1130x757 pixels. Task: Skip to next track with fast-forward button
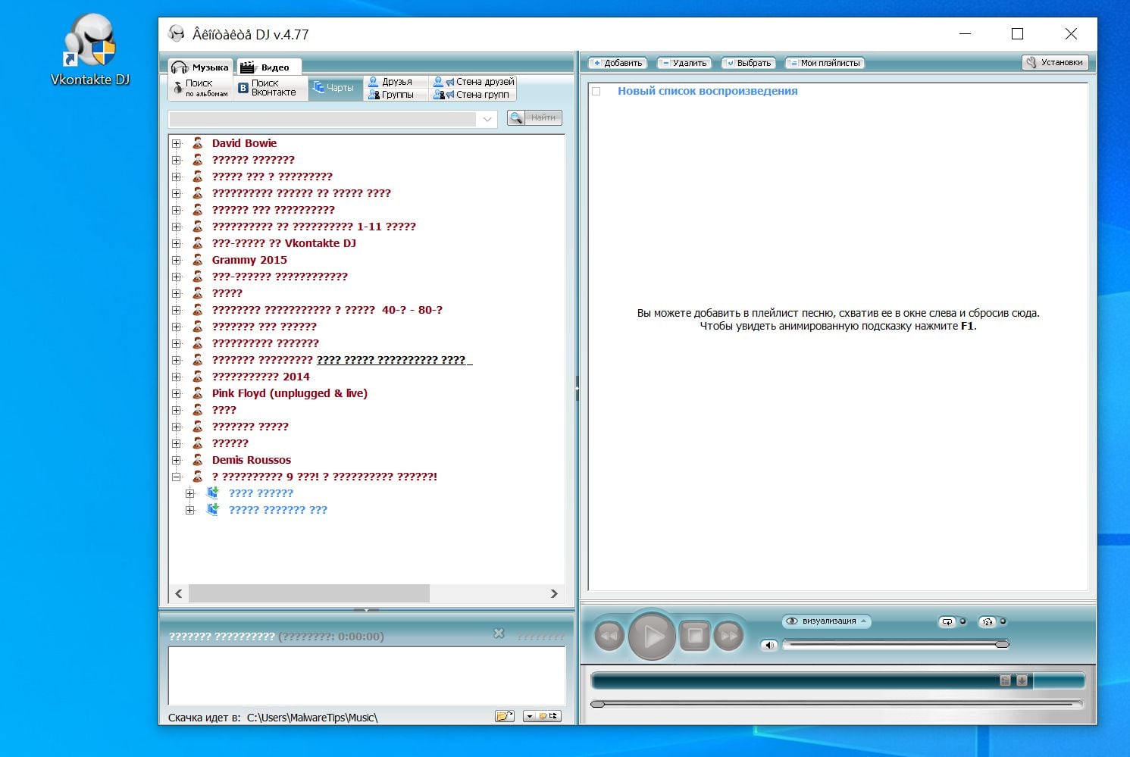(729, 637)
